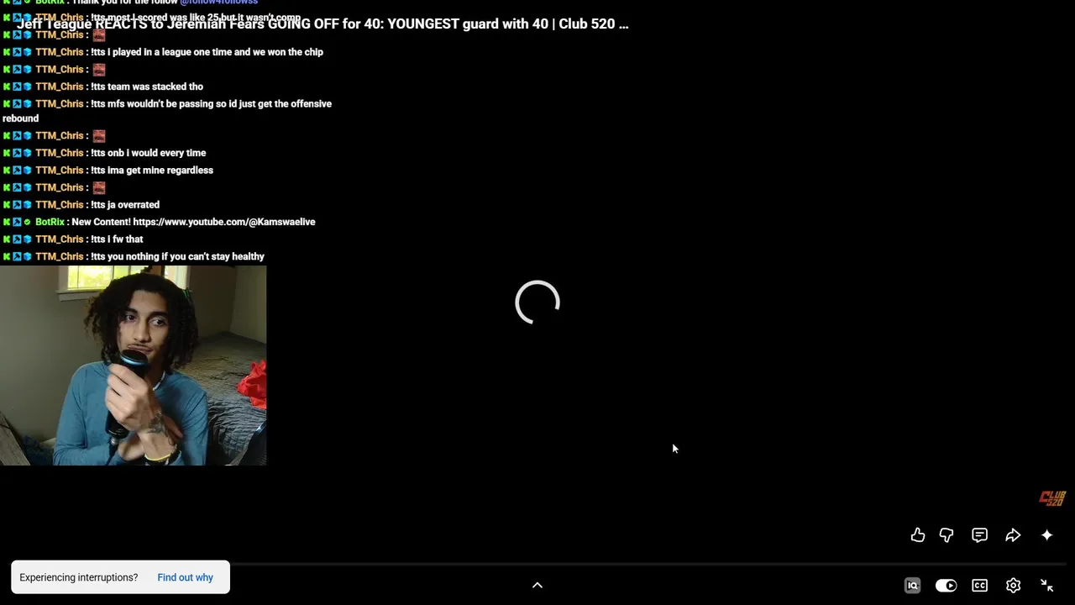
Task: Click the loading spinner in video center
Action: [537, 302]
